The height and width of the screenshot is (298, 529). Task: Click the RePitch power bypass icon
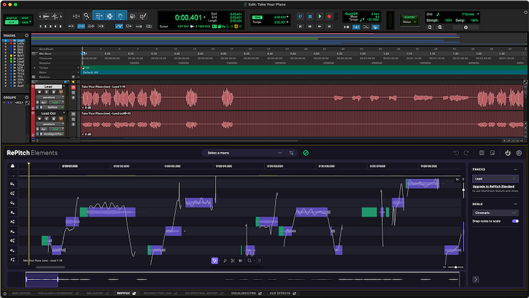508,153
